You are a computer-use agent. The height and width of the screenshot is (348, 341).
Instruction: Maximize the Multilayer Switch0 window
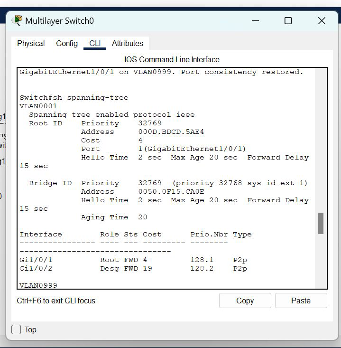(x=288, y=21)
